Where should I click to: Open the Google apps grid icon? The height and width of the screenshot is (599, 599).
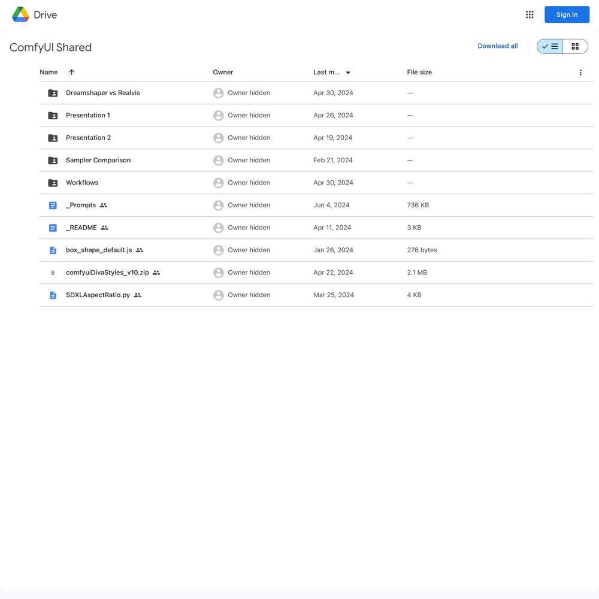pos(530,14)
